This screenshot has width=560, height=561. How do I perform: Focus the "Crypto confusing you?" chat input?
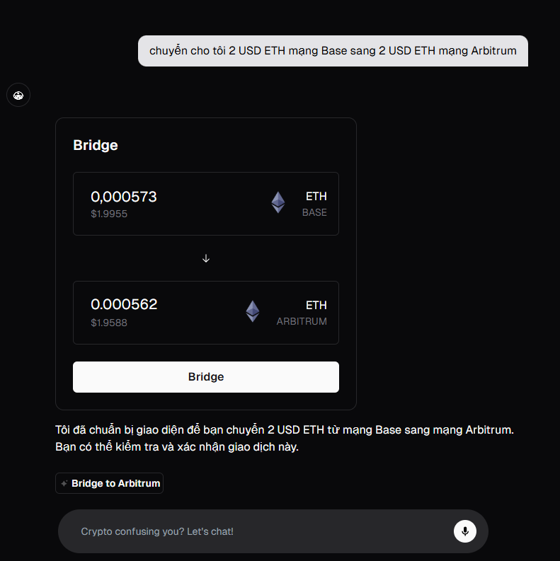[255, 531]
